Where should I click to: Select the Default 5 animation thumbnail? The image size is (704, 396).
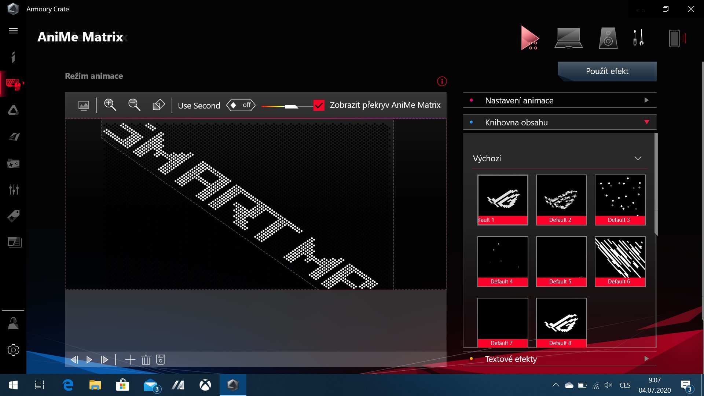point(561,261)
